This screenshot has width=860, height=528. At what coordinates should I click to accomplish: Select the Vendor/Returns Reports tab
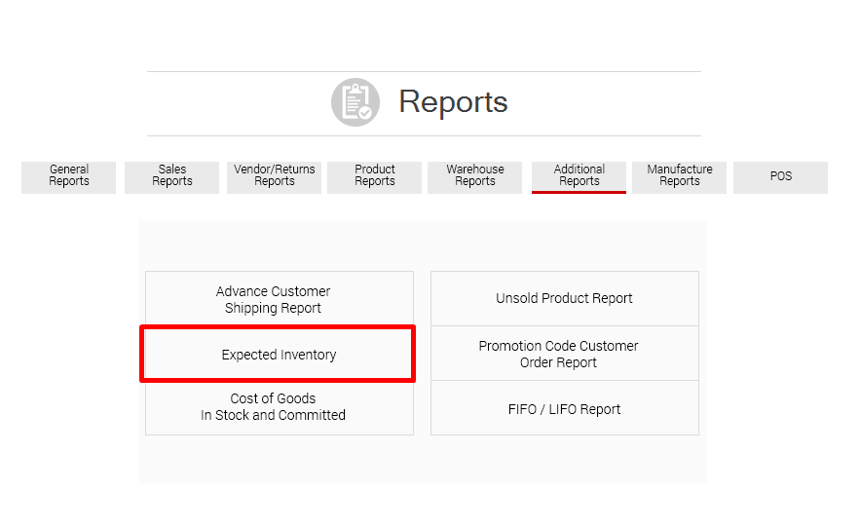275,176
